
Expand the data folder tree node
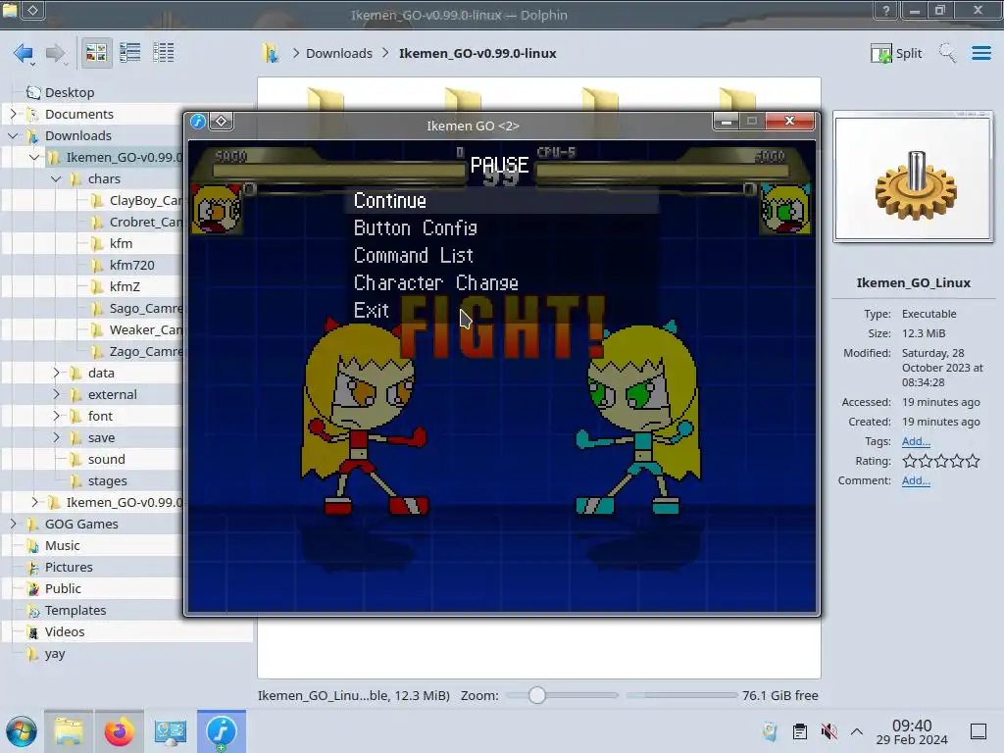click(x=56, y=373)
